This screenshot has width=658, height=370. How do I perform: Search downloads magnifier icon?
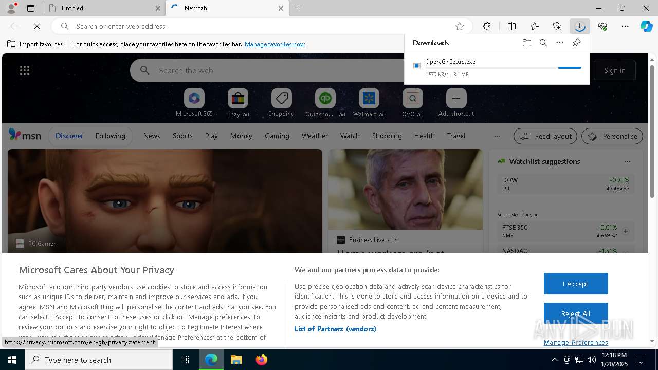coord(543,43)
